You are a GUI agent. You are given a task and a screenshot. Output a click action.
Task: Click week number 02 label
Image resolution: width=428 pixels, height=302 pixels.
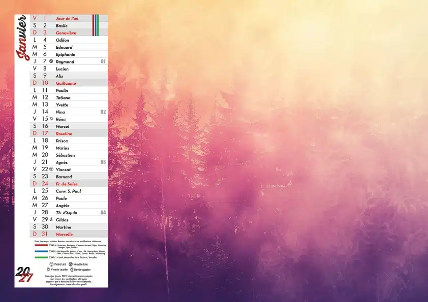coord(103,111)
